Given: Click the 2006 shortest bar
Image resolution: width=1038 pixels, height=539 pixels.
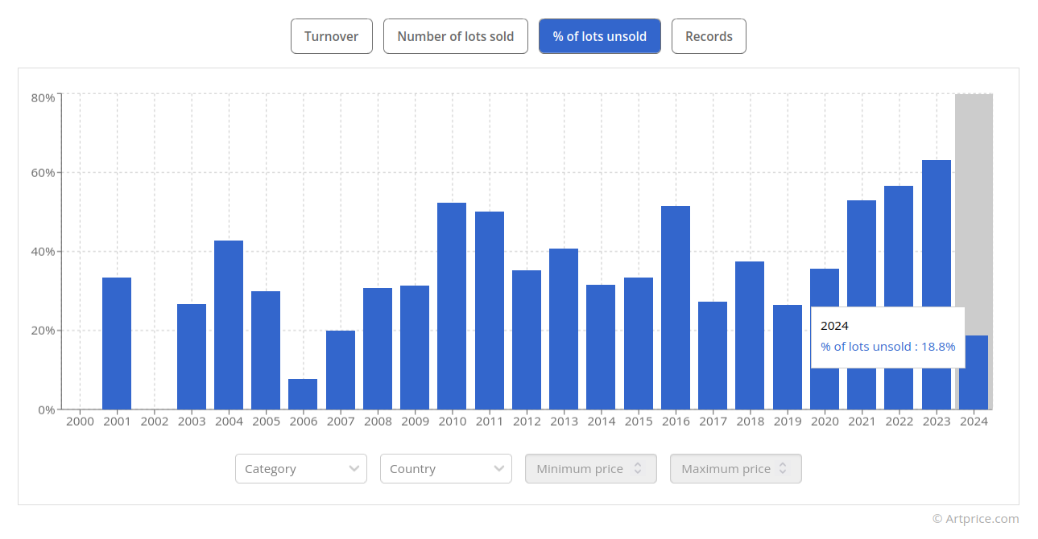Looking at the screenshot, I should click(303, 394).
